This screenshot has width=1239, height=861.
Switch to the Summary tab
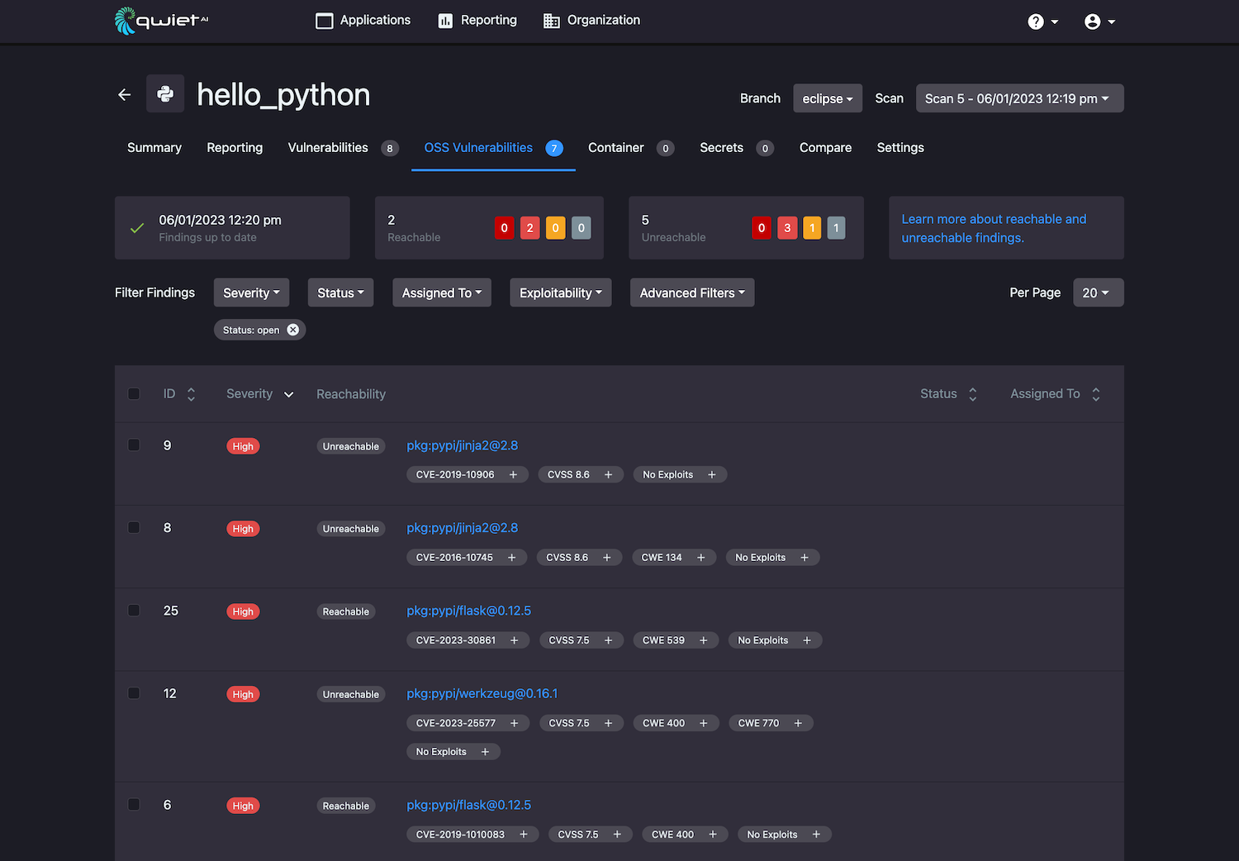[x=154, y=148]
